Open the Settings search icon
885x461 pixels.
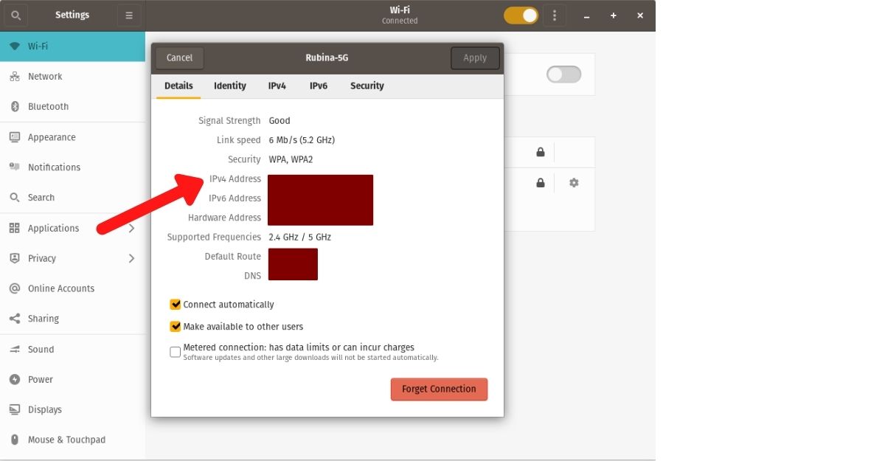click(15, 15)
